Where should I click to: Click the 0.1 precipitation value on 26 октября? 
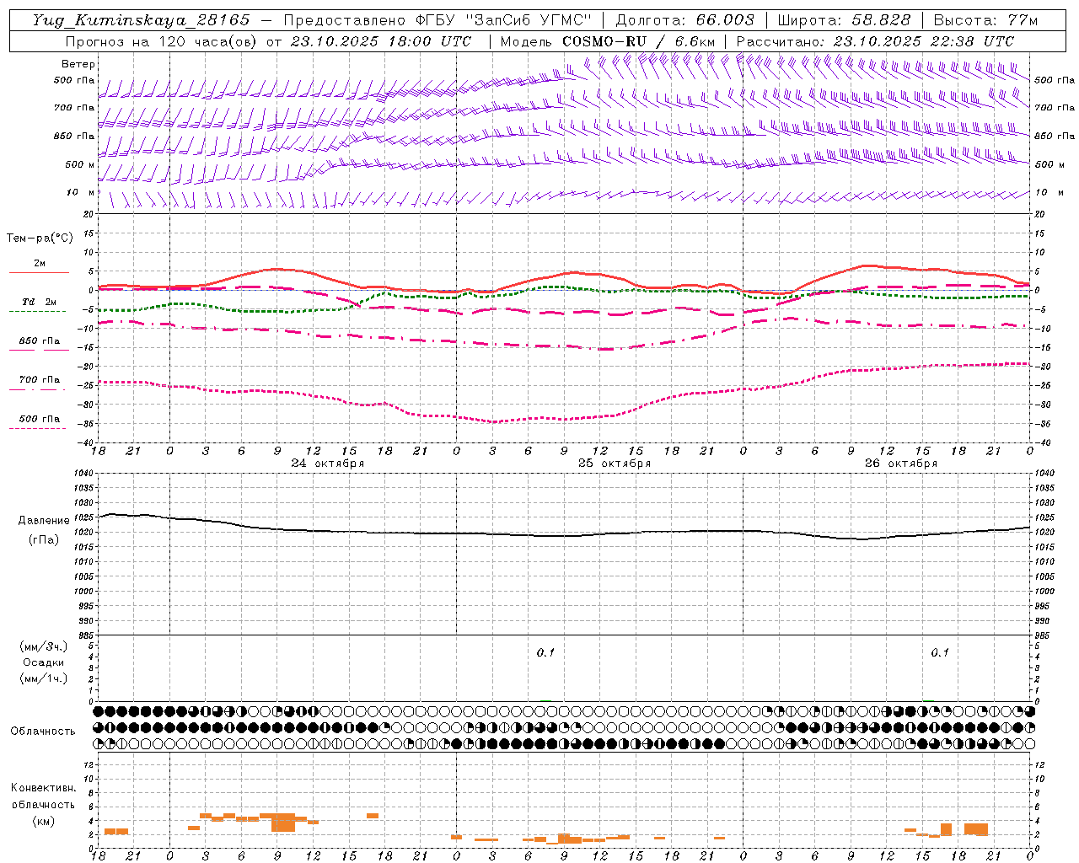(x=940, y=652)
